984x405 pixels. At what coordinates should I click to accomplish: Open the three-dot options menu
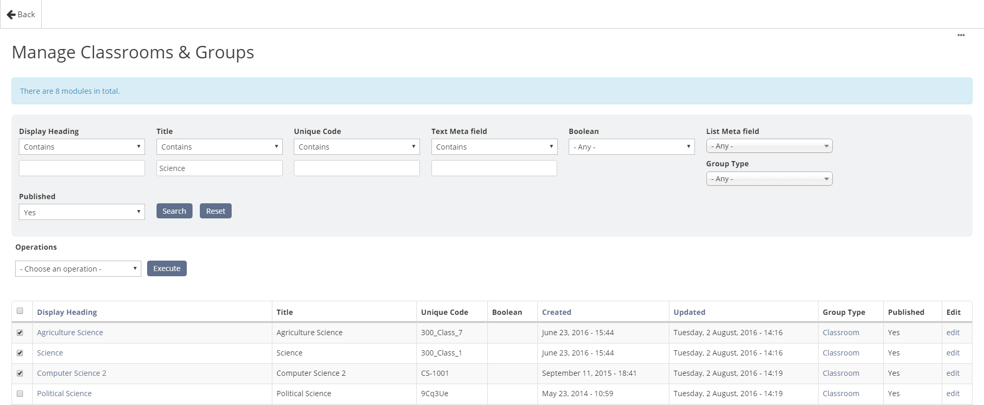click(961, 35)
